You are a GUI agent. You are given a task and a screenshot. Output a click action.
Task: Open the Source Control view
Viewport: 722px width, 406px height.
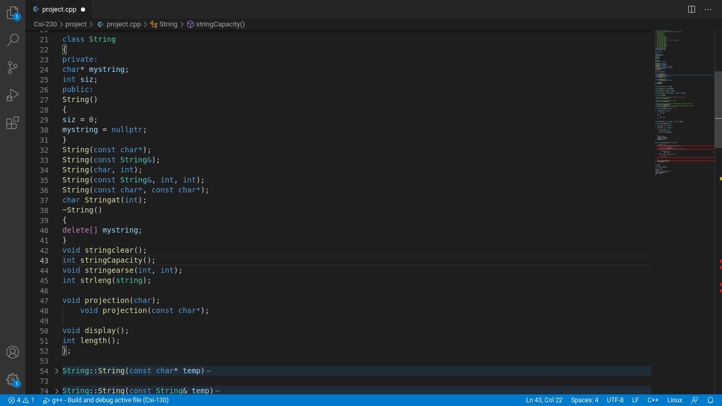click(x=13, y=68)
